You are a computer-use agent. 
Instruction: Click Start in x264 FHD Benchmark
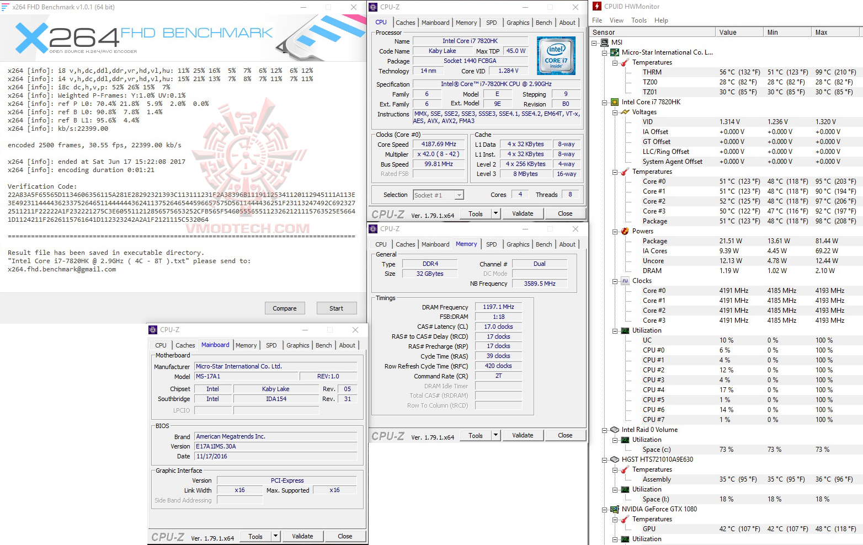336,308
